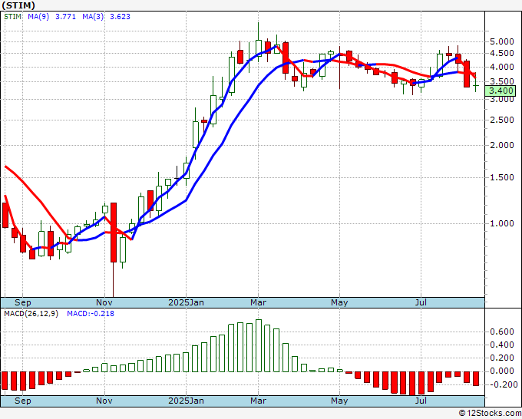Select the MA(3) value 3.623
The image size is (522, 419).
[120, 17]
